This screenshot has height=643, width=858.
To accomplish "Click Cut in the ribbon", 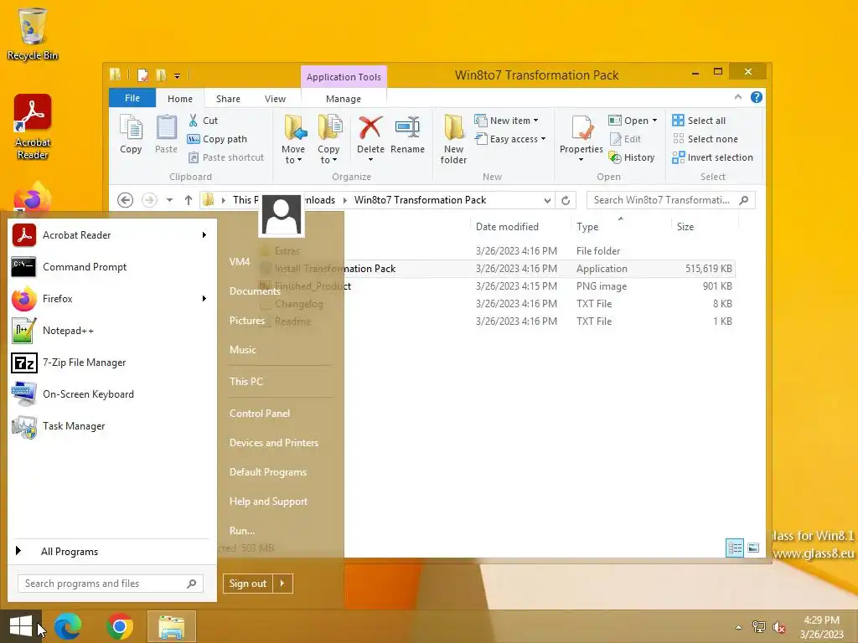I will coord(203,121).
